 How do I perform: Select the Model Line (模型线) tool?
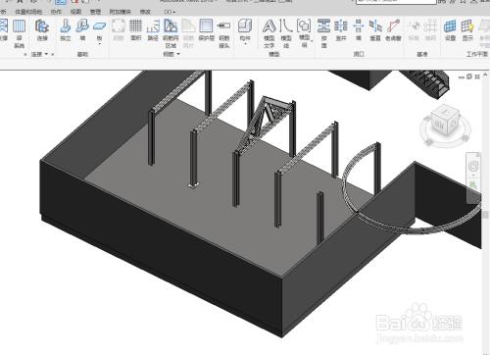[x=286, y=33]
